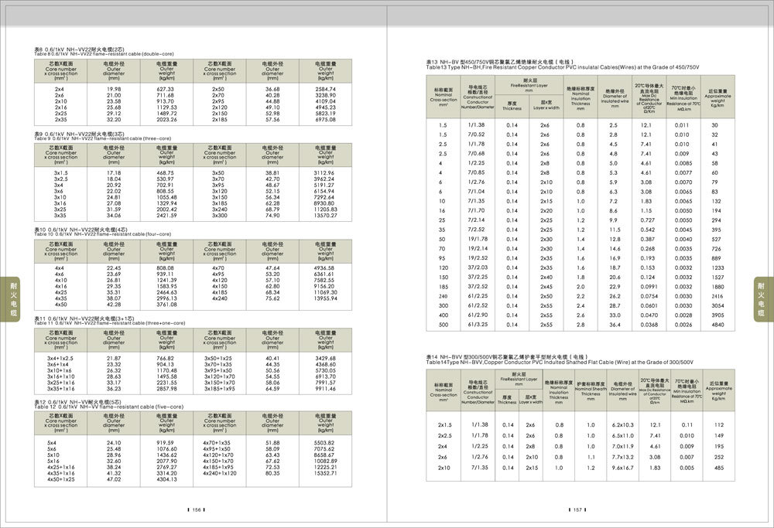Select the cable dimension 9.6x16.7
Screen dimensions: 774x528
pos(623,468)
